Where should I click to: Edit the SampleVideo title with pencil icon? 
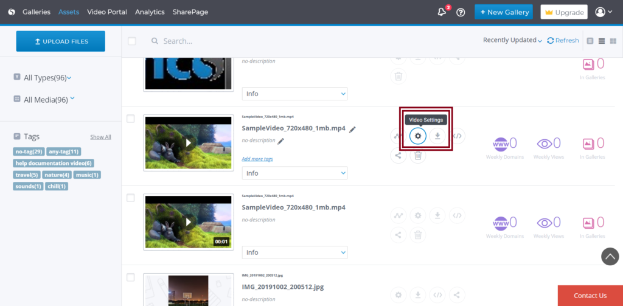(x=353, y=129)
